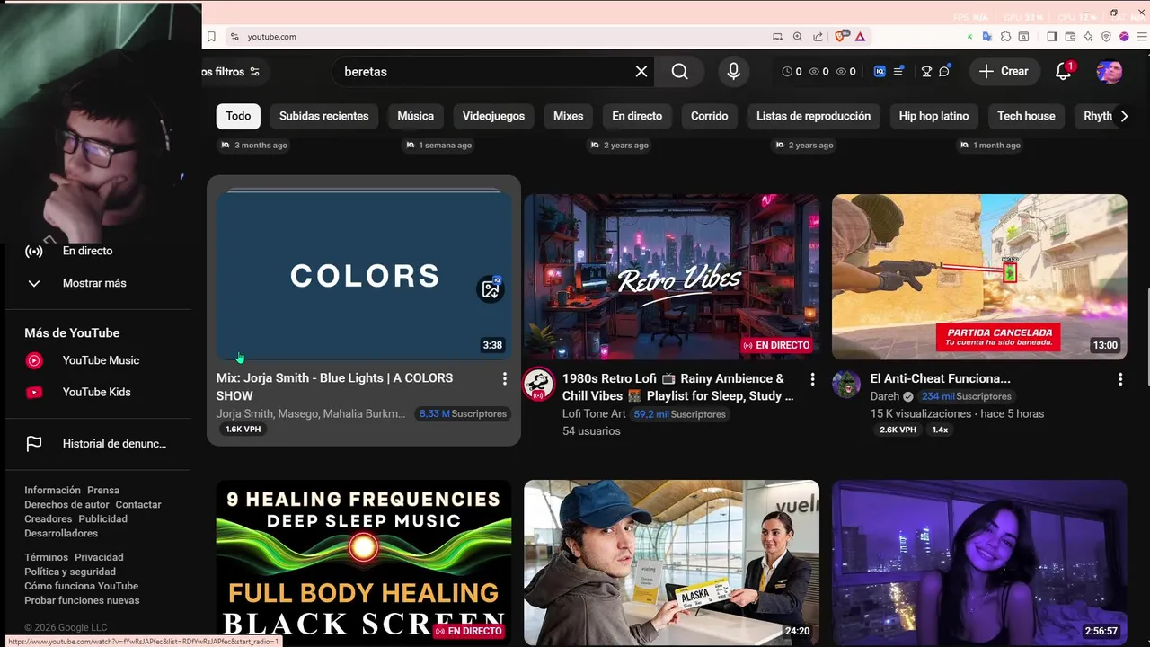The height and width of the screenshot is (647, 1150).
Task: Open Mix: Jorja Smith - Blue Lights title
Action: click(x=334, y=386)
